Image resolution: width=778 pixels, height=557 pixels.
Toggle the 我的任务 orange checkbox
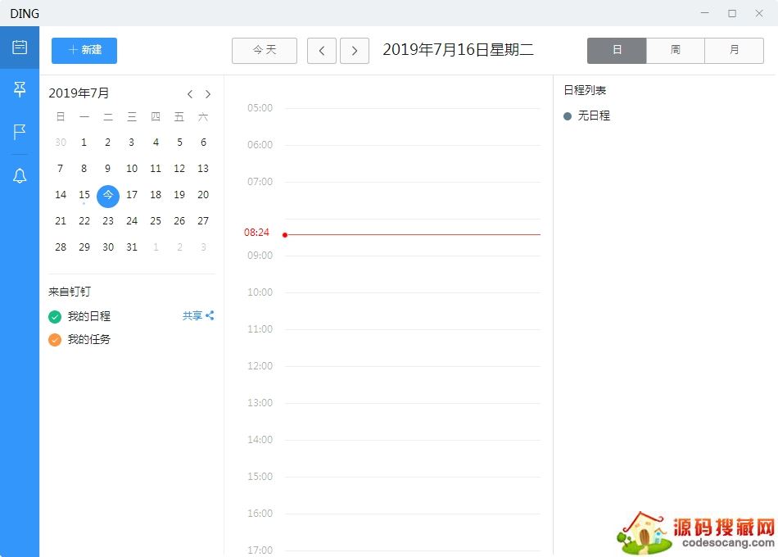coord(55,340)
